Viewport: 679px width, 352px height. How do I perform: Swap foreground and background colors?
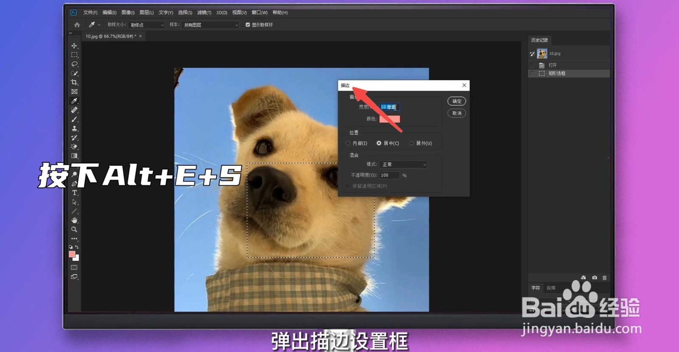[77, 247]
